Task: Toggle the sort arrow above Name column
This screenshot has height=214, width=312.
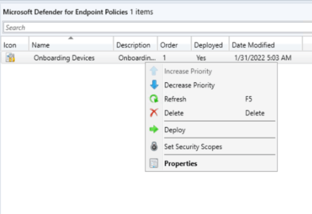Action: [71, 38]
